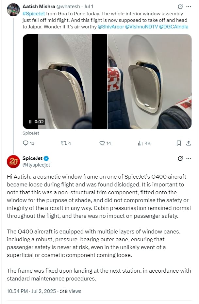Click the Grok icon on Aatish's tweet
Image resolution: width=199 pixels, height=304 pixels.
[x=180, y=7]
